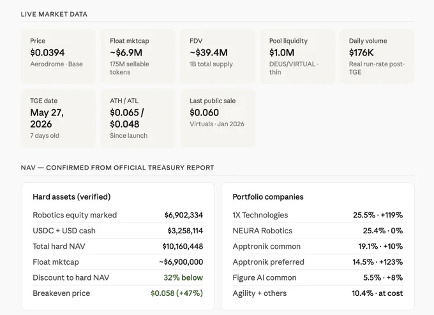This screenshot has width=434, height=315.
Task: Open the FDV ~$39.4M card
Action: pos(218,56)
